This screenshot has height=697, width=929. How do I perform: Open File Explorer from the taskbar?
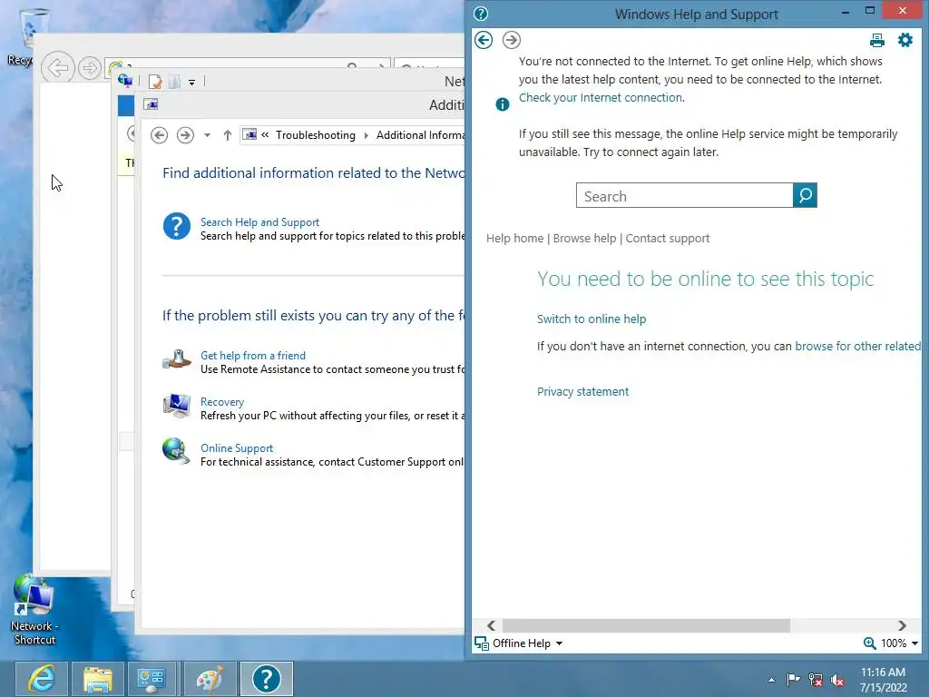[x=98, y=679]
